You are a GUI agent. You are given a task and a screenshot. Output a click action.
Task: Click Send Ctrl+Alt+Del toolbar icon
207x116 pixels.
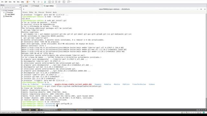coord(34,2)
